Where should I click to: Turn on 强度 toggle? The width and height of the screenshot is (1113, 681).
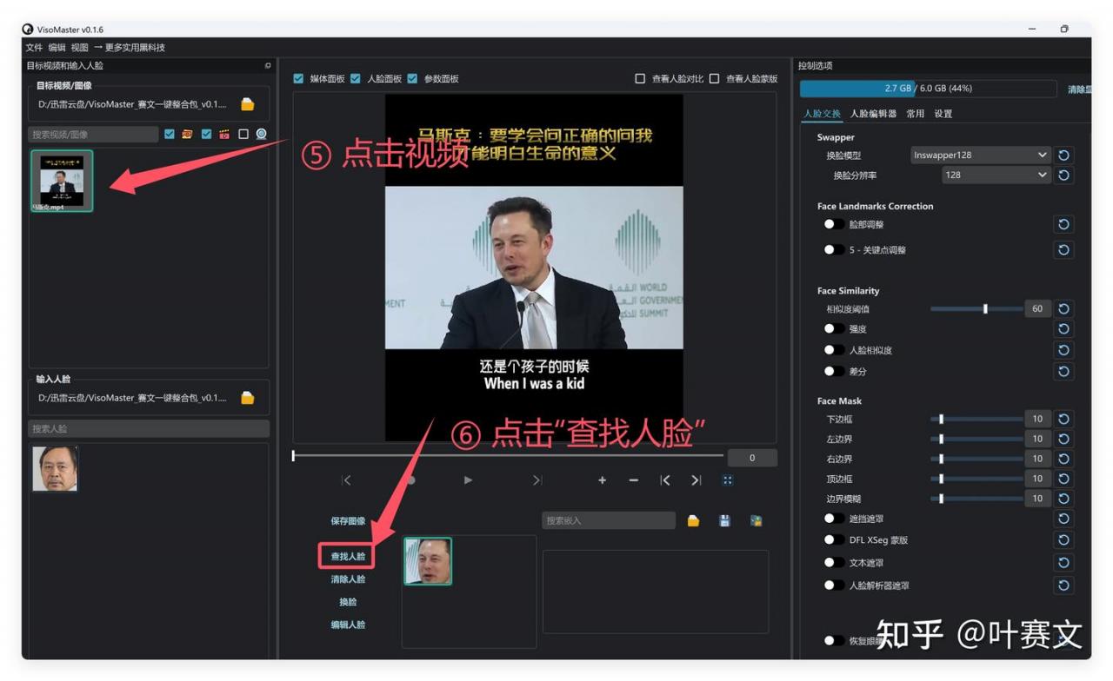[834, 328]
